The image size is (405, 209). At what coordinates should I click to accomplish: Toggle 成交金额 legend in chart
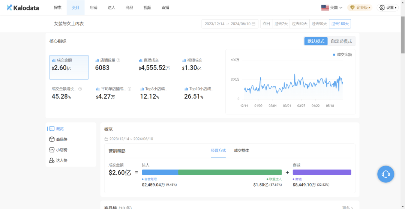click(x=342, y=54)
